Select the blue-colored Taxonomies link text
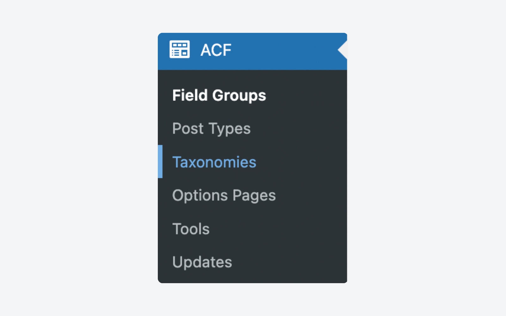 pyautogui.click(x=214, y=162)
